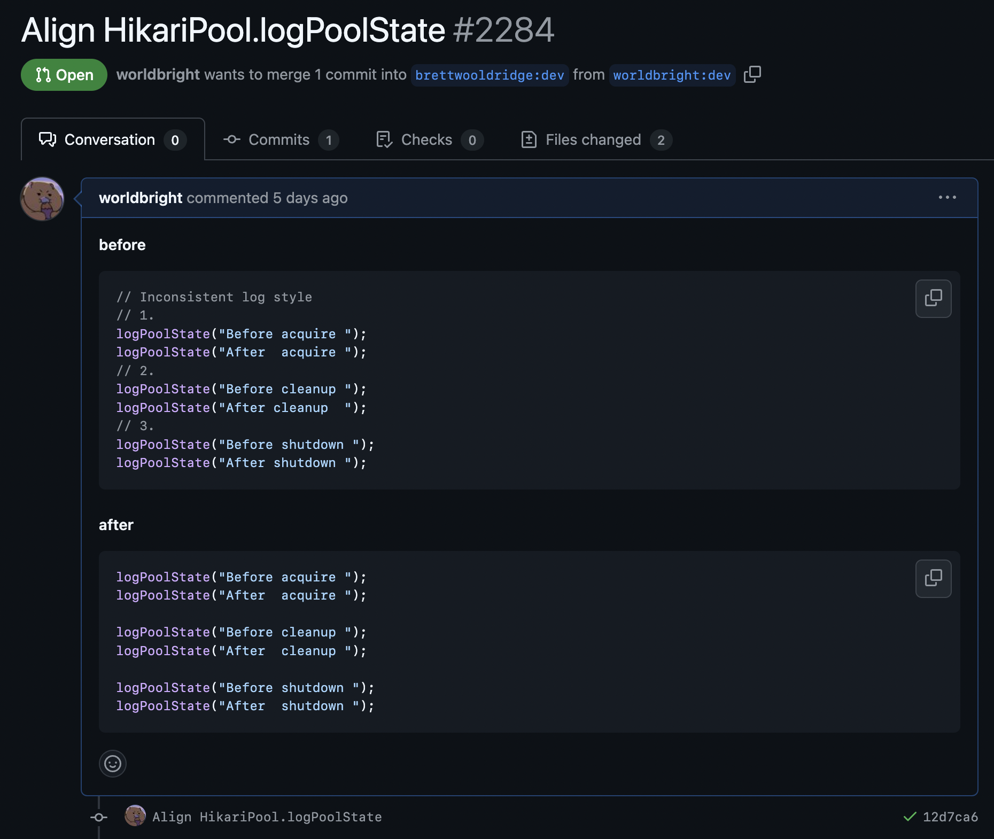Click the 'Align HikariPool.logPoolState' PR title
This screenshot has width=994, height=839.
[234, 30]
